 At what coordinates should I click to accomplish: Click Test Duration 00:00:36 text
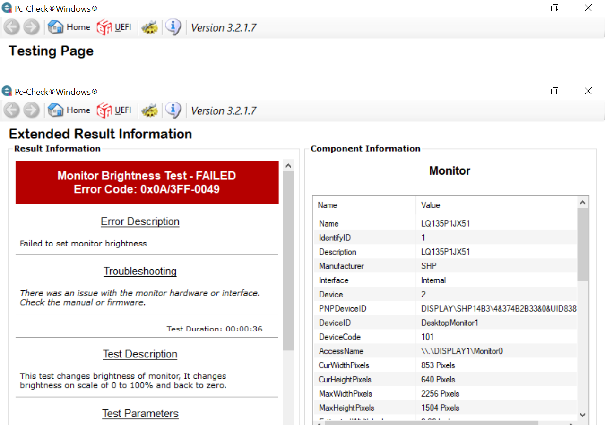tap(214, 329)
